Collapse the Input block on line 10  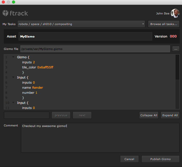pyautogui.click(x=13, y=103)
